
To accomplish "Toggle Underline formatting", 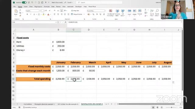I will coord(34,15).
